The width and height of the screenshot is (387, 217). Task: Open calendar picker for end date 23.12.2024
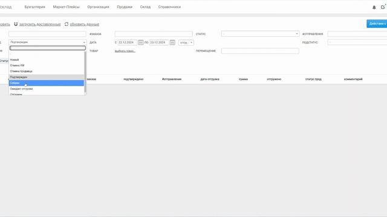pyautogui.click(x=172, y=43)
